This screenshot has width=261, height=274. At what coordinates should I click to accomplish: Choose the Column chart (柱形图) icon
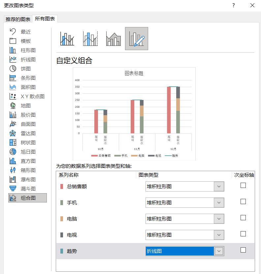[x=13, y=50]
